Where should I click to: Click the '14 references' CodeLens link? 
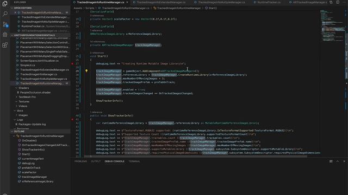pyautogui.click(x=97, y=42)
